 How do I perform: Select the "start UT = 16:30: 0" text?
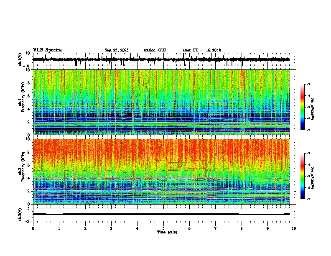(202, 50)
